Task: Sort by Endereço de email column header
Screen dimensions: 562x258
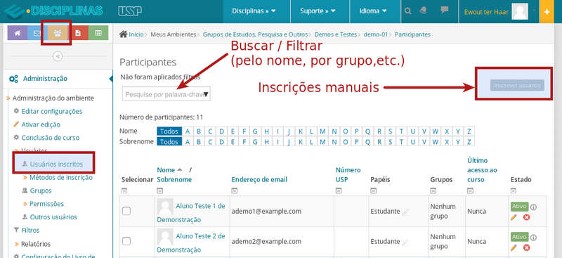Action: (259, 179)
